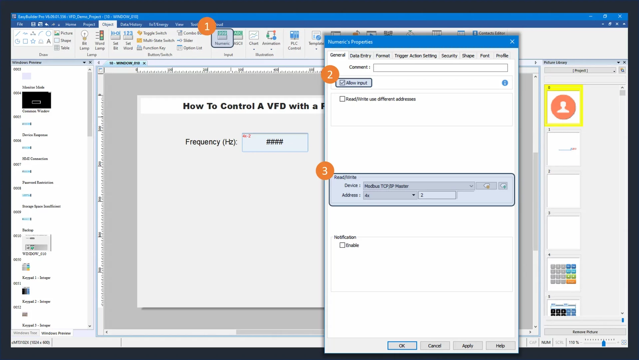The image size is (639, 360).
Task: Open the [Project] picture library dropdown
Action: pos(580,71)
